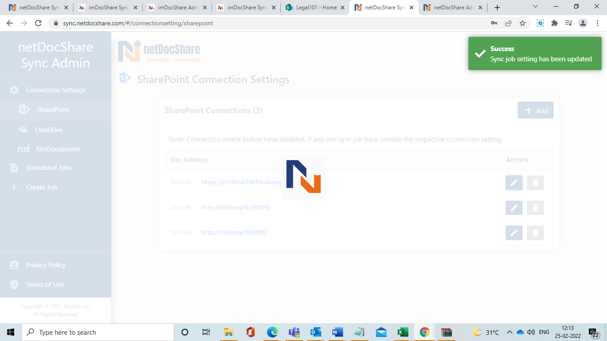This screenshot has height=341, width=607.
Task: Close the Legal101 - Home tab
Action: coord(343,8)
